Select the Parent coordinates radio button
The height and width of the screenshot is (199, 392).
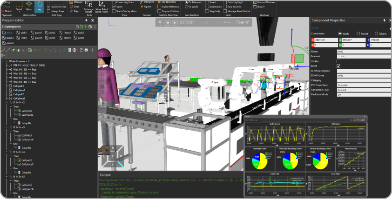pos(358,34)
